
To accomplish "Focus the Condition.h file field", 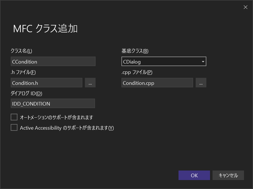I will [46, 83].
